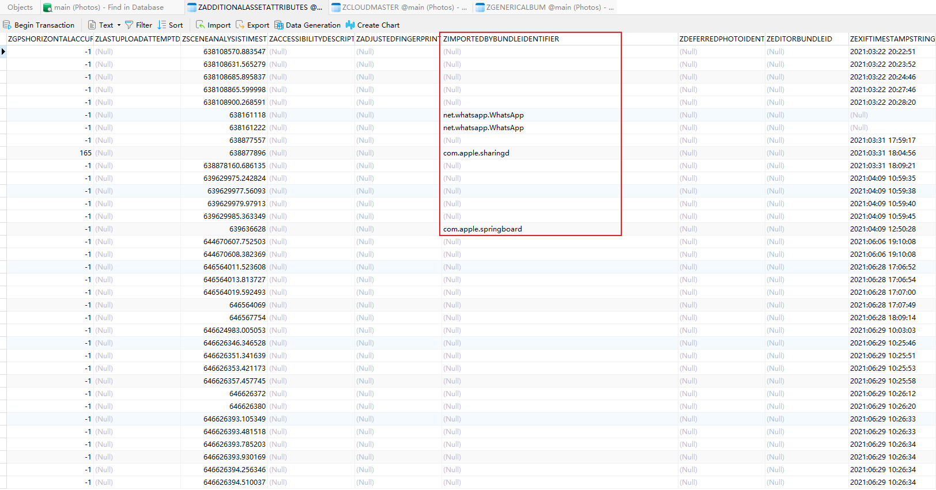The image size is (936, 490).
Task: Click the ZIMPORTEDBYBUNDLEIDENTIFIER column header
Action: coord(501,39)
